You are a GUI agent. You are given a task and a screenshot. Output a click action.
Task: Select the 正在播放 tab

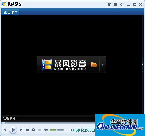click(10, 12)
